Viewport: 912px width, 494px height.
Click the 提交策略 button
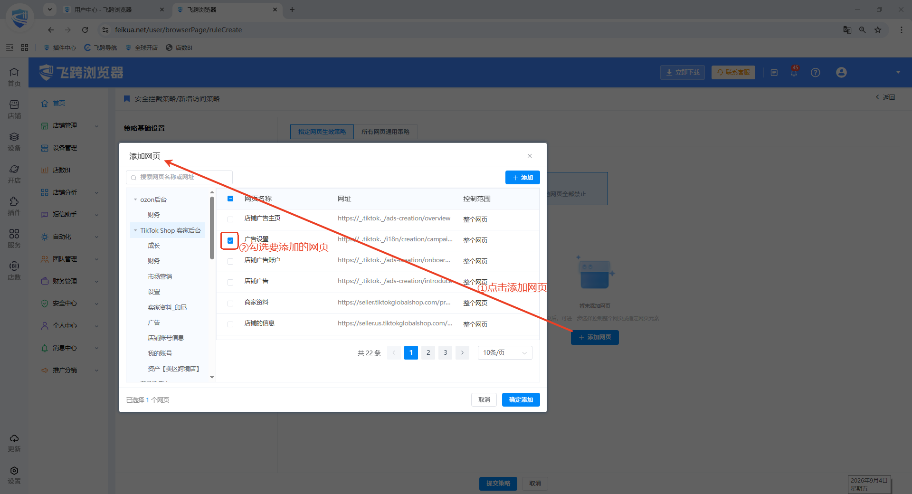[x=498, y=483]
